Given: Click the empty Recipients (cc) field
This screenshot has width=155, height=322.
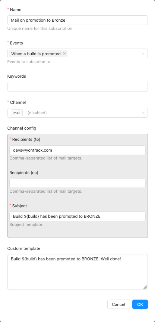Looking at the screenshot, I should click(77, 183).
